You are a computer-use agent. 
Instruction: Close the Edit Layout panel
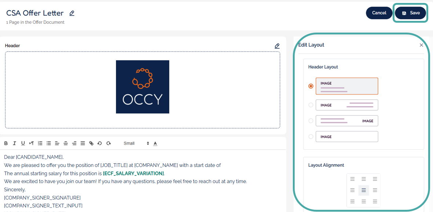click(421, 45)
